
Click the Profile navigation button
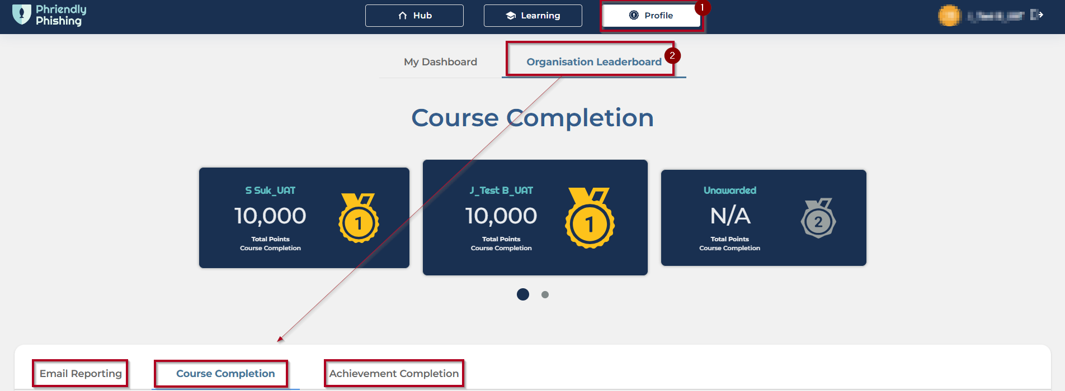pos(651,16)
